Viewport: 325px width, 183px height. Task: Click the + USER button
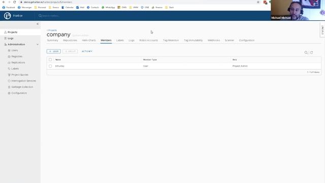click(54, 51)
